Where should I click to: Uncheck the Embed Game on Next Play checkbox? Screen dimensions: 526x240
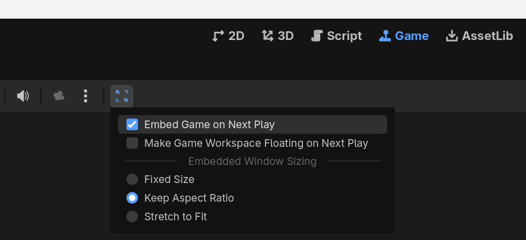pyautogui.click(x=132, y=124)
